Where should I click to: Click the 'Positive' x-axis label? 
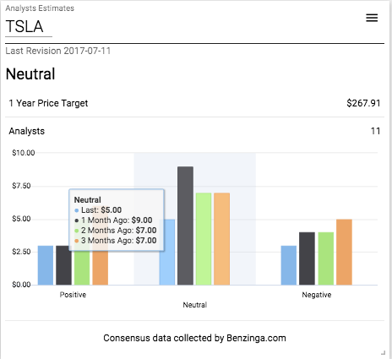(x=73, y=295)
